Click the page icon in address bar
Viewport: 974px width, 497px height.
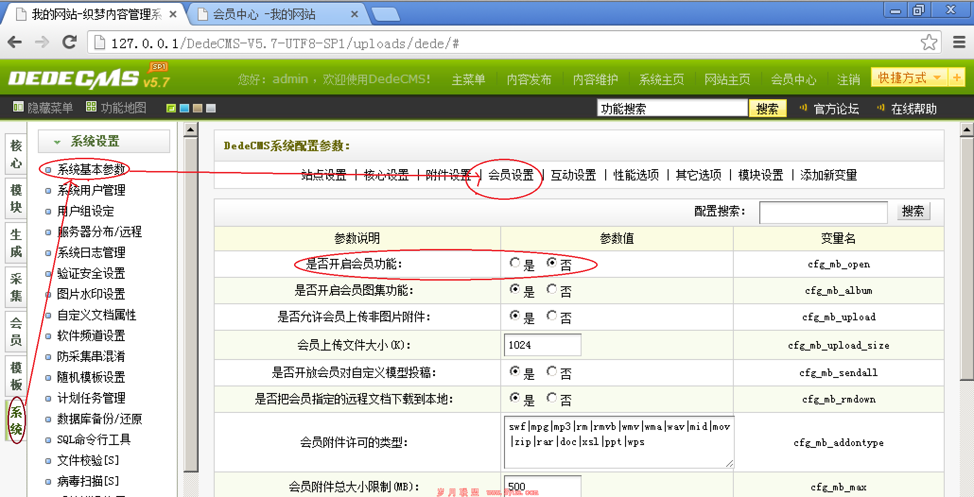point(99,43)
